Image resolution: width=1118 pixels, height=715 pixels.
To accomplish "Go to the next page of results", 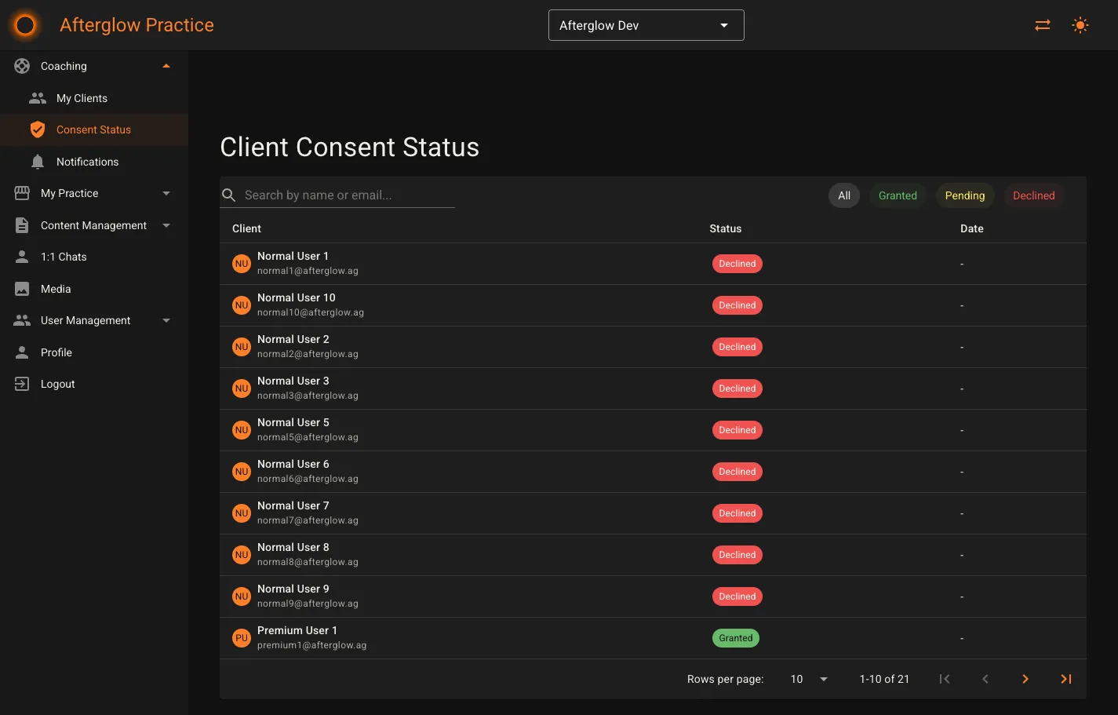I will [1025, 678].
